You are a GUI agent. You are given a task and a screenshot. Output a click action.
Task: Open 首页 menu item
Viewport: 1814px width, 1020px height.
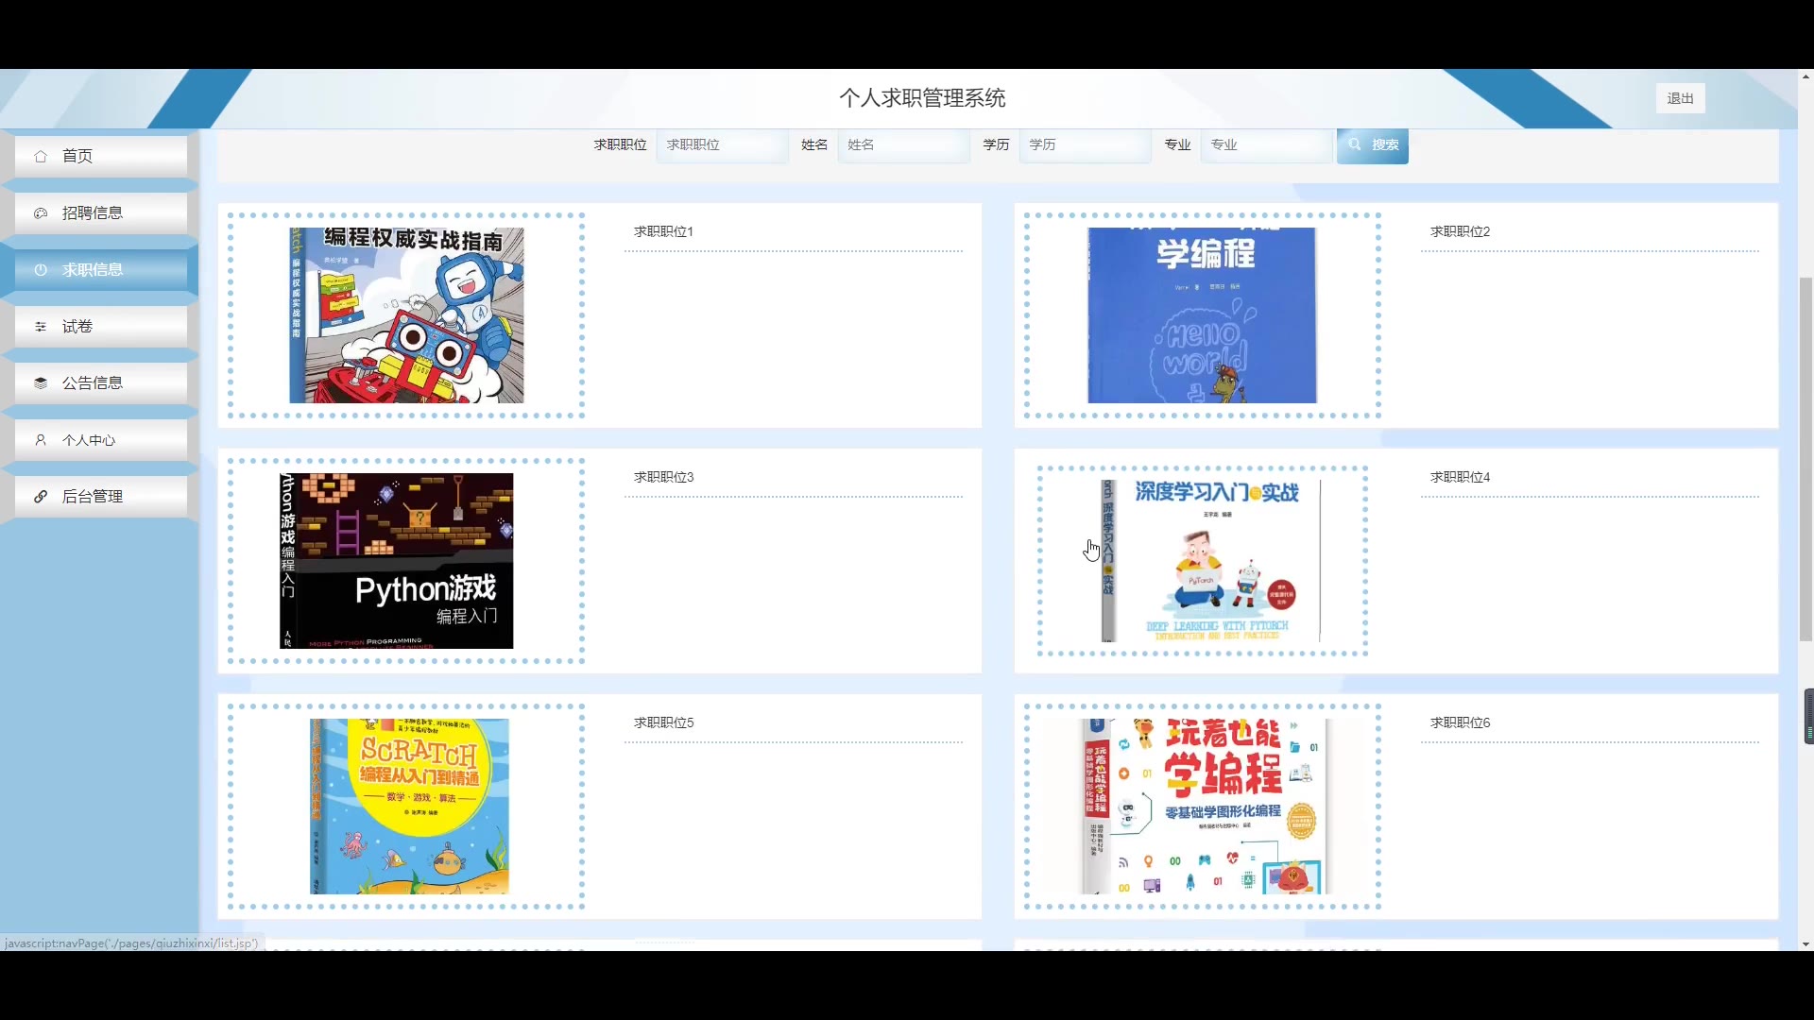point(100,156)
